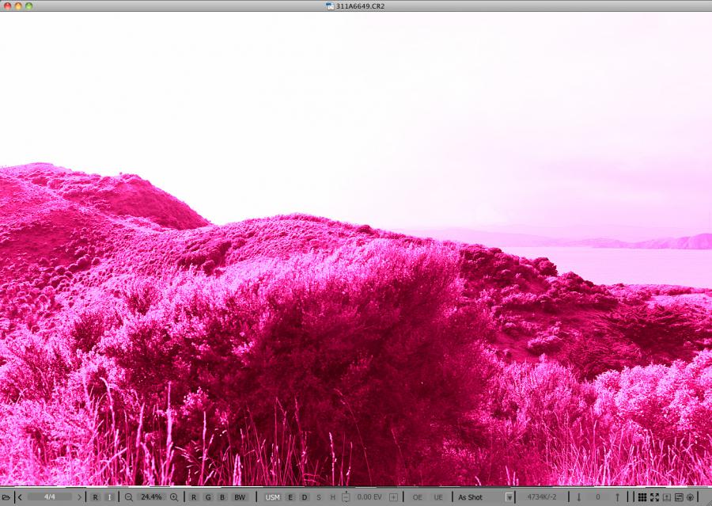The height and width of the screenshot is (506, 712).
Task: Toggle fullscreen with the expand-arrows icon
Action: [x=654, y=497]
